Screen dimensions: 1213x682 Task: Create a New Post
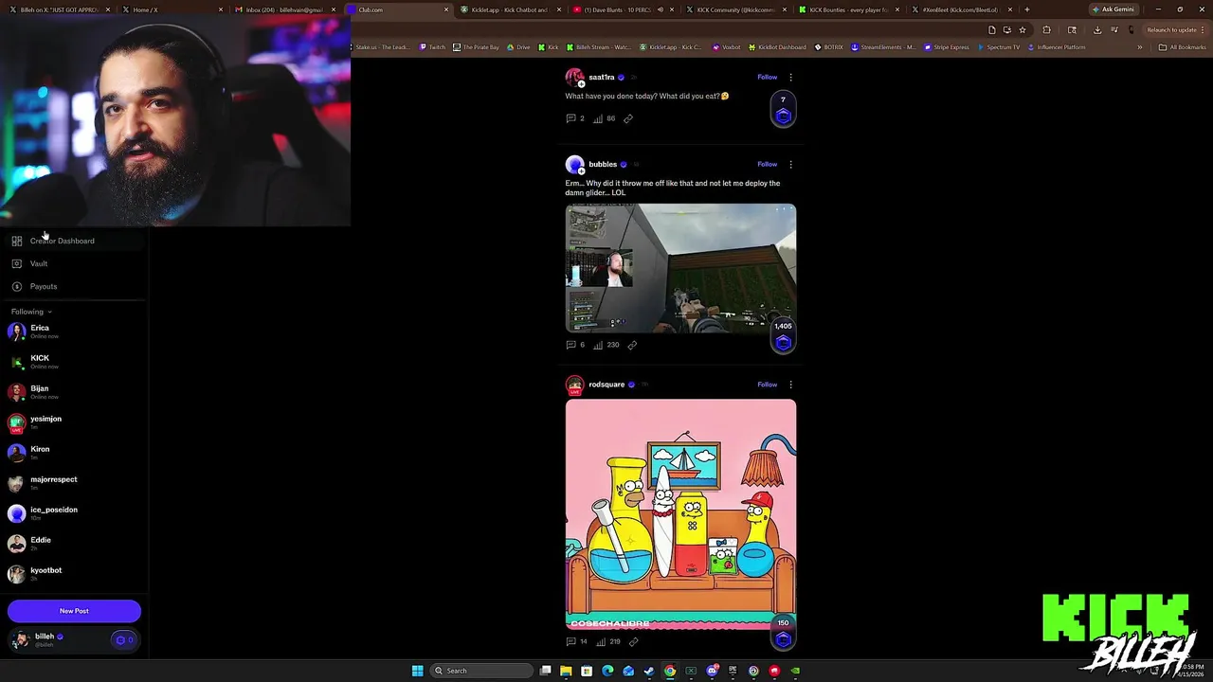(x=74, y=611)
